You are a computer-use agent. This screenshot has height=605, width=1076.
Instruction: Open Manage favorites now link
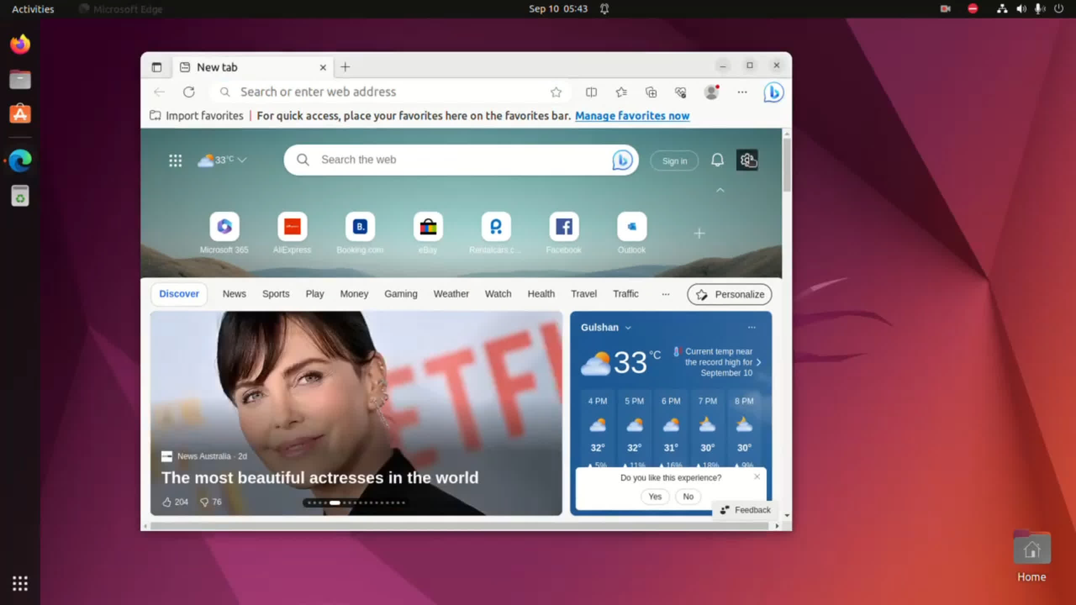tap(632, 116)
